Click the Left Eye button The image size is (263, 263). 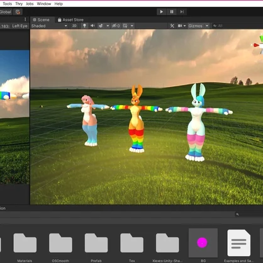(20, 26)
